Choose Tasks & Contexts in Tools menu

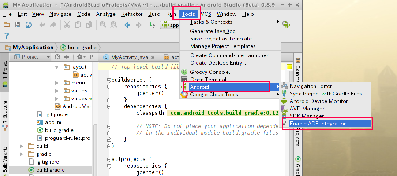pyautogui.click(x=230, y=22)
